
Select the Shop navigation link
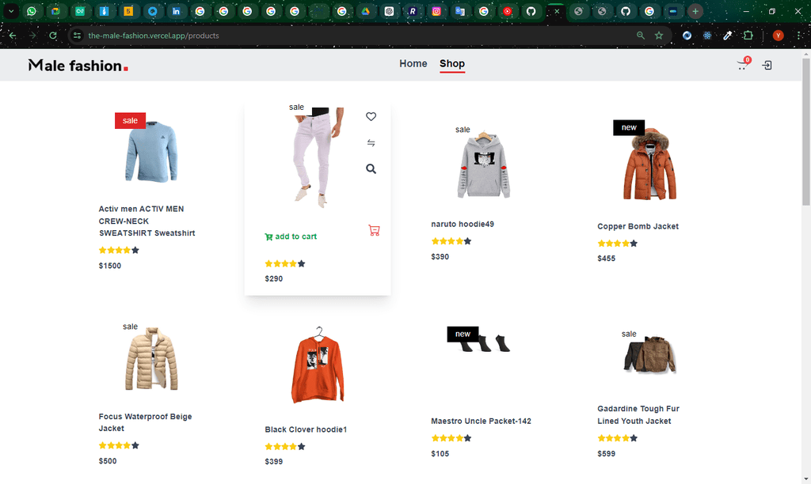click(x=452, y=63)
